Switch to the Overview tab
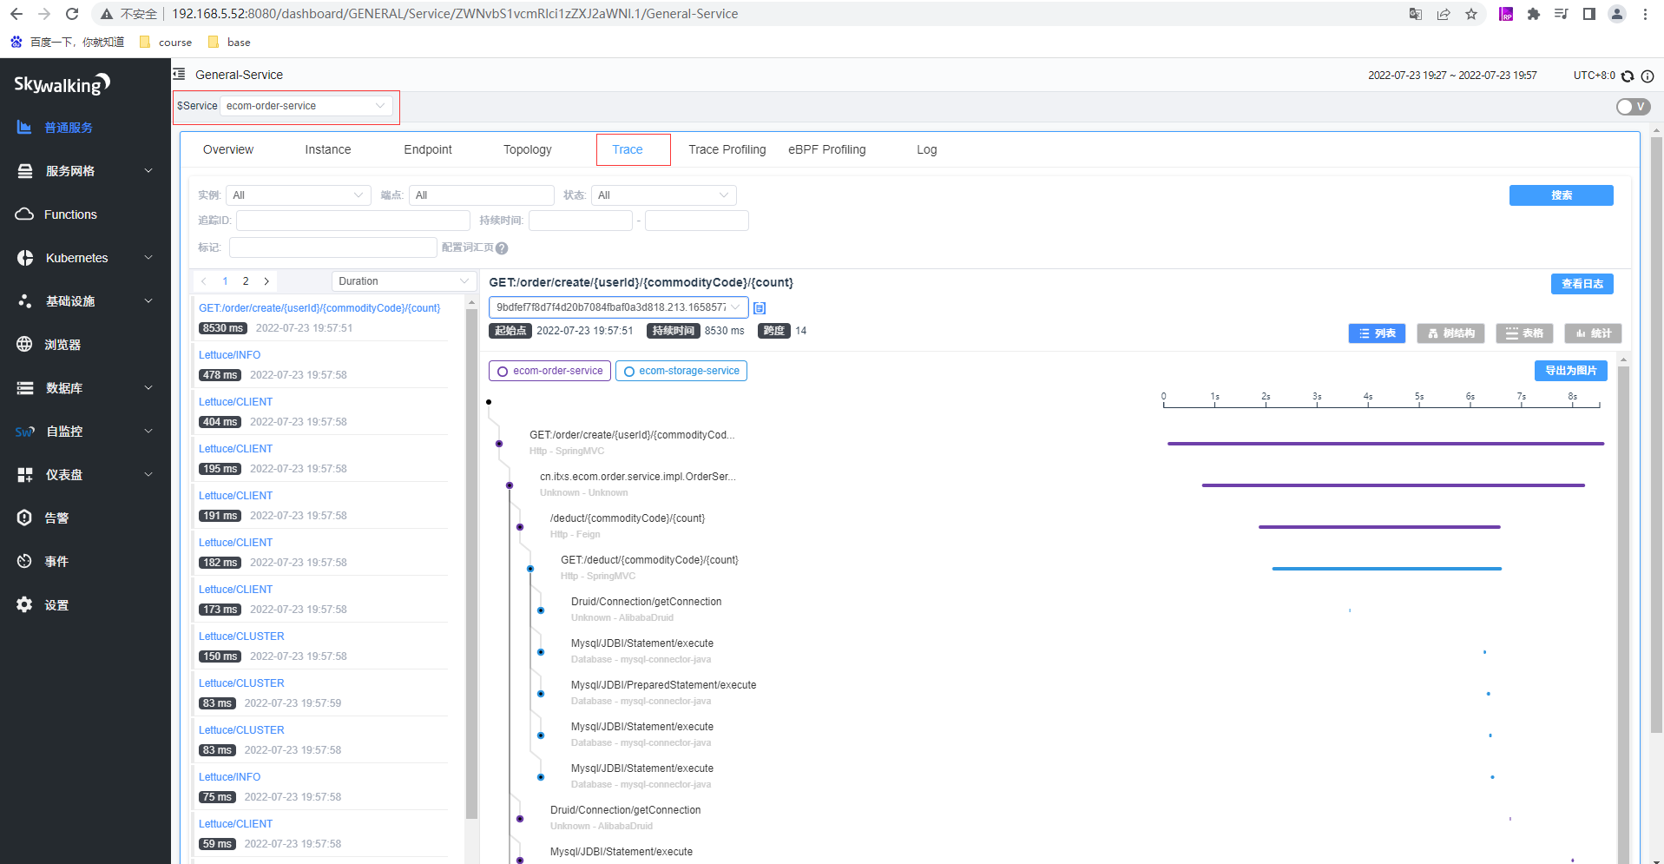Viewport: 1664px width, 864px height. [228, 149]
